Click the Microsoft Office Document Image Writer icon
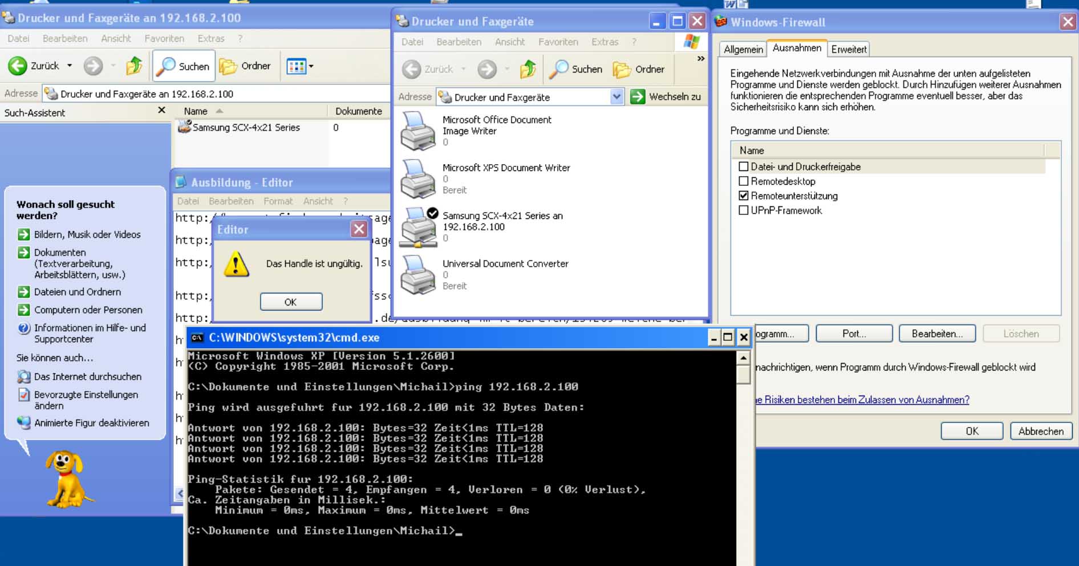This screenshot has height=566, width=1079. tap(417, 131)
